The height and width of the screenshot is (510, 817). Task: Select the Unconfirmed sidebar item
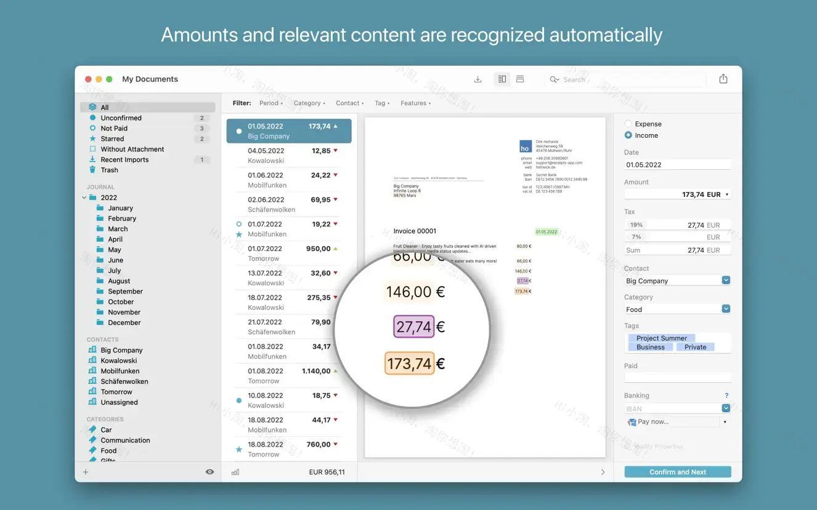[120, 118]
